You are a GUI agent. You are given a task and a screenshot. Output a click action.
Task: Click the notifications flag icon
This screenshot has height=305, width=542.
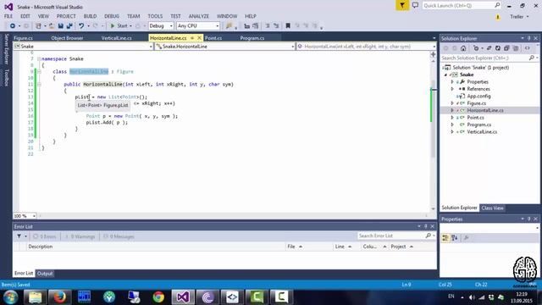pyautogui.click(x=402, y=6)
